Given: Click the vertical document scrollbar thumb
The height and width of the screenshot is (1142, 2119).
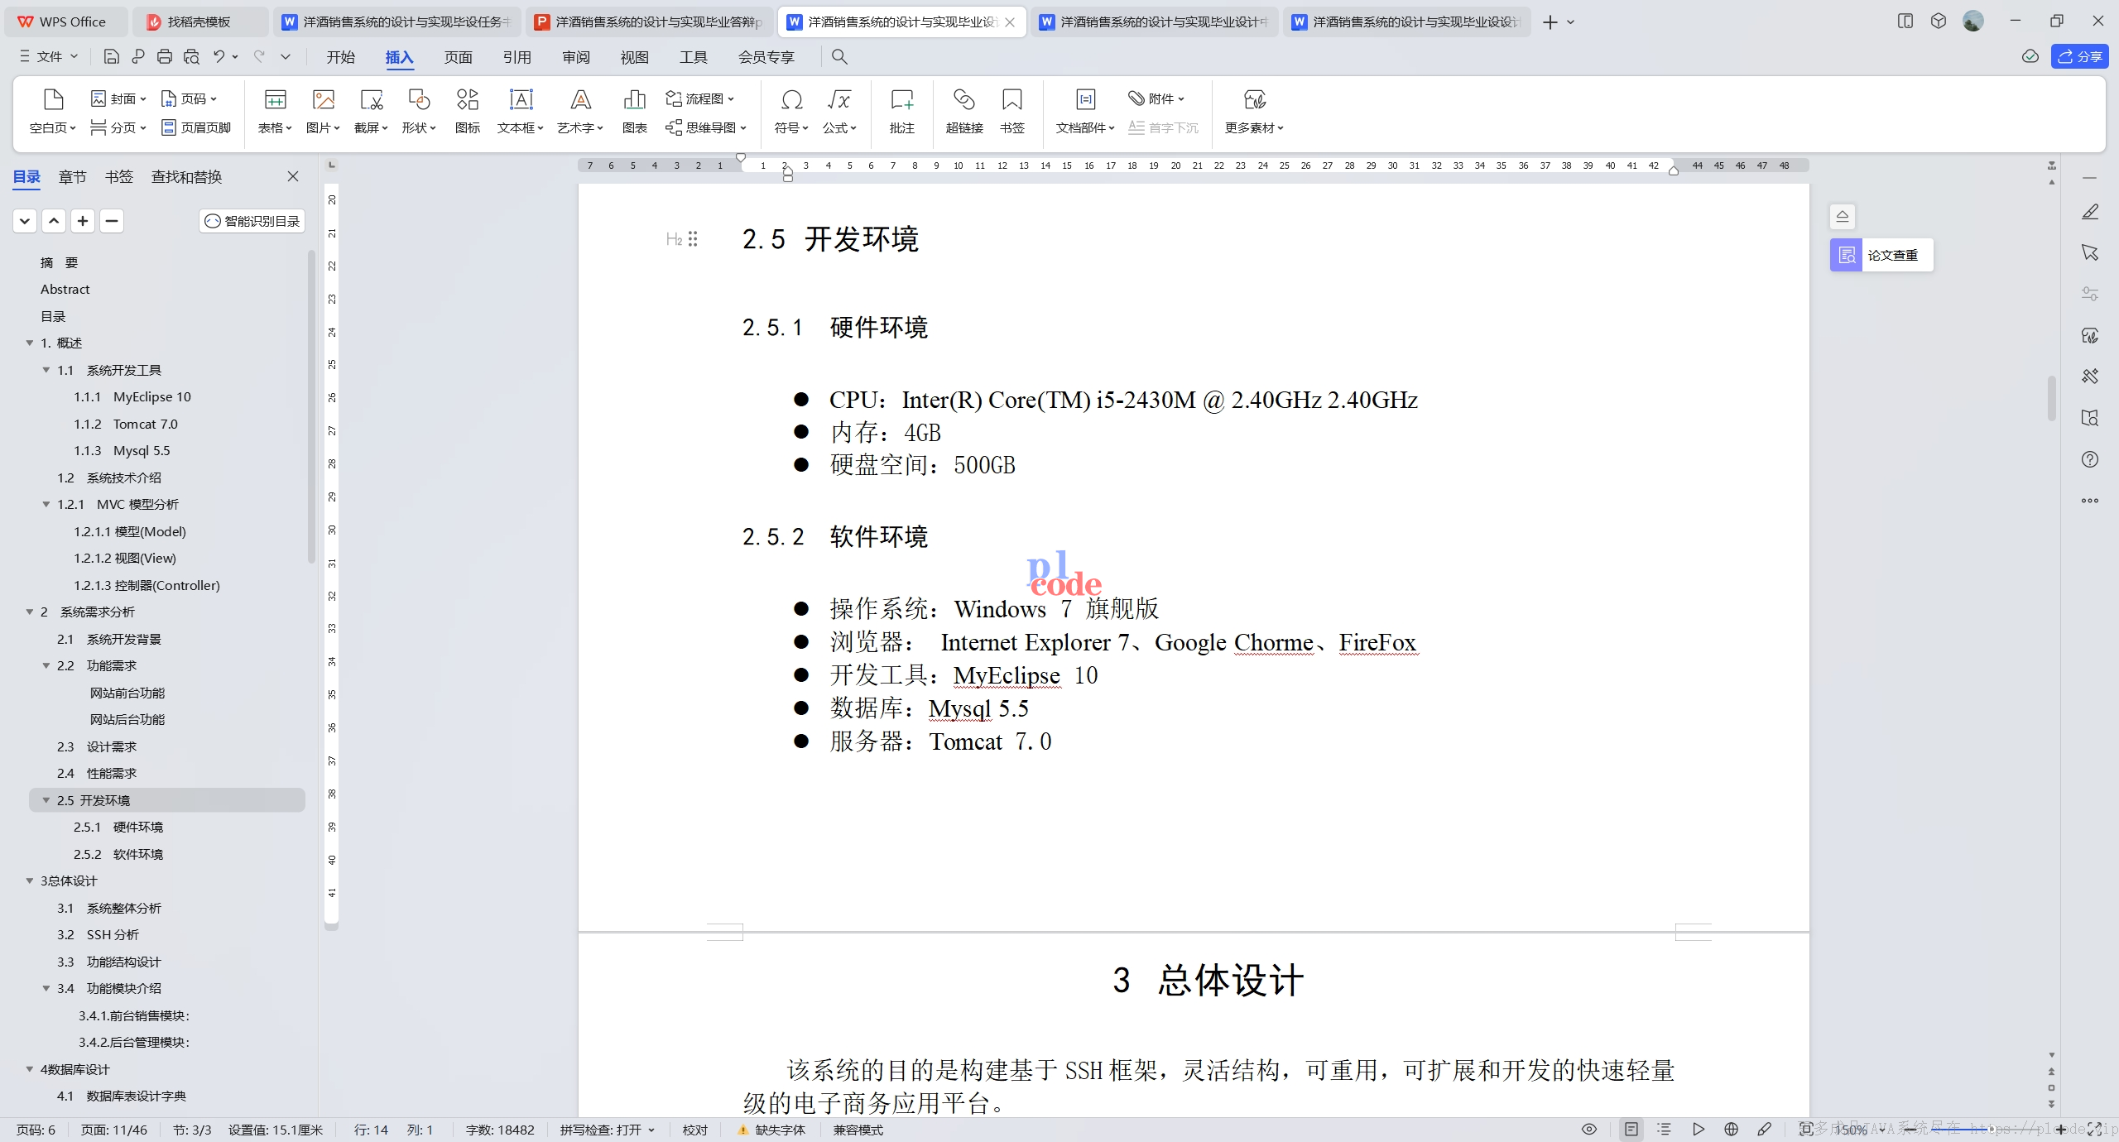Looking at the screenshot, I should [2051, 397].
